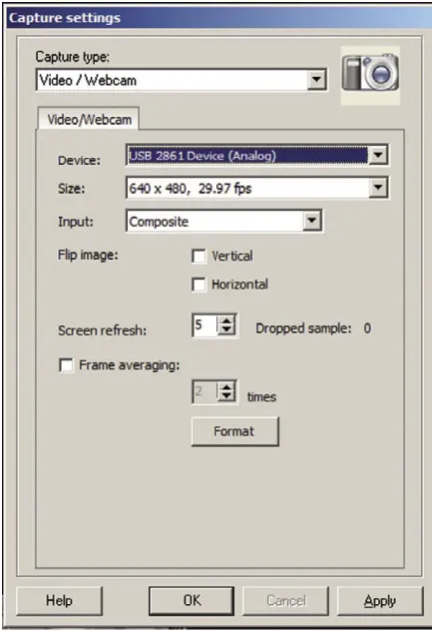The image size is (432, 633).
Task: Open the Size dropdown arrow
Action: click(x=378, y=188)
